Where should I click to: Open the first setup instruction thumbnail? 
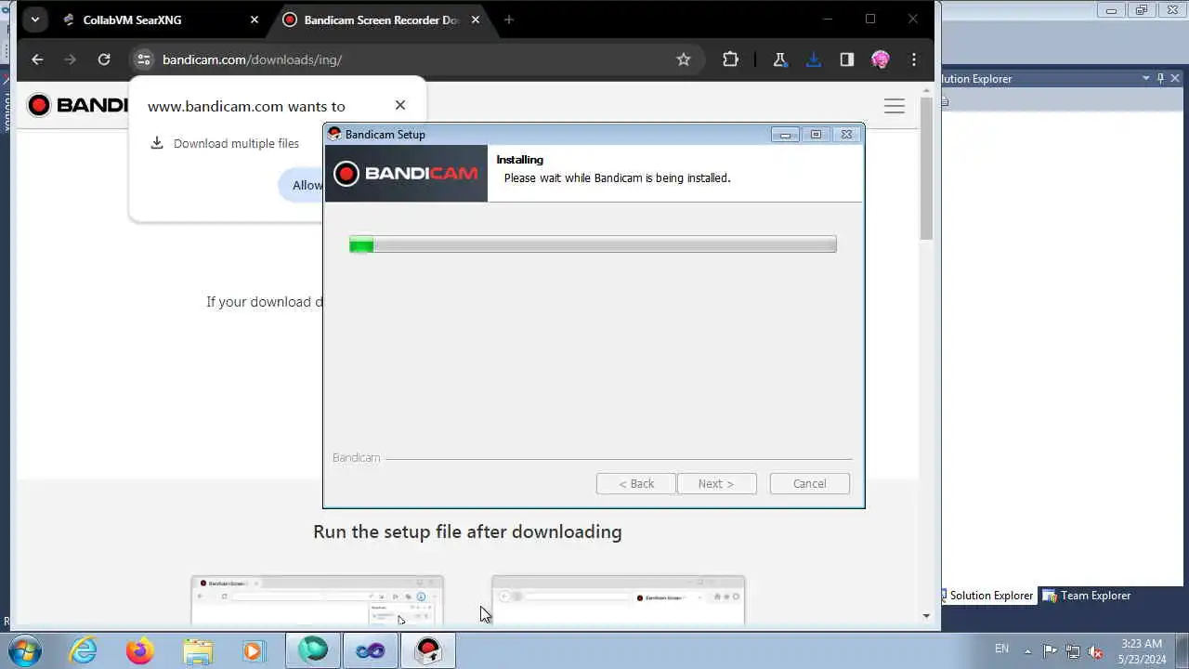click(317, 600)
